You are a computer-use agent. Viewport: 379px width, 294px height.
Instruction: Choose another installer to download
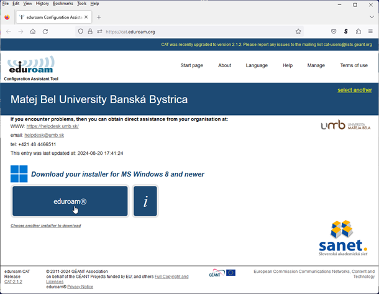click(x=46, y=226)
